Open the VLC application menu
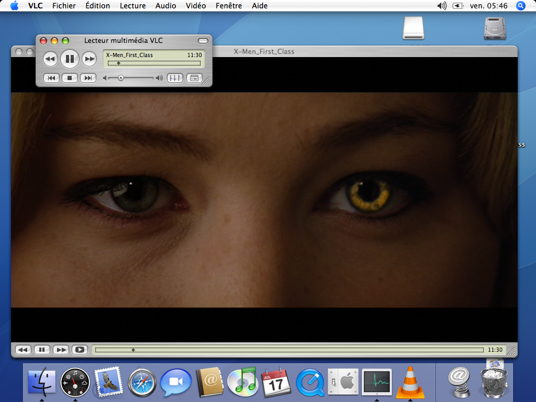The image size is (536, 402). 36,6
